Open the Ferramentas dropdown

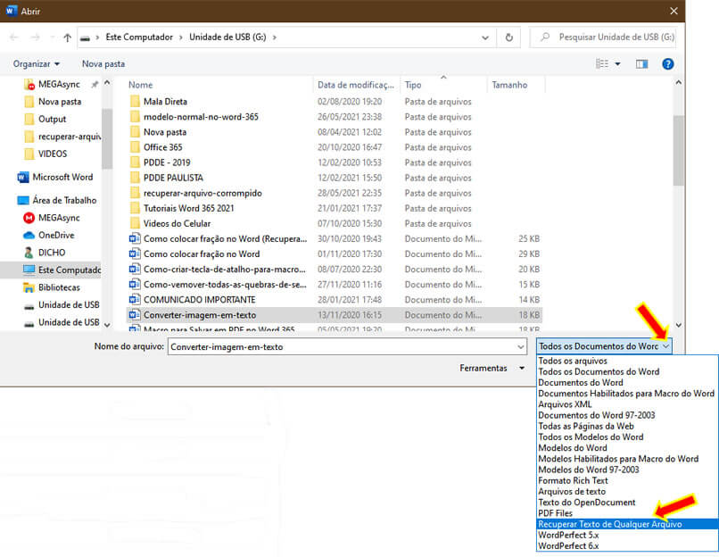492,368
